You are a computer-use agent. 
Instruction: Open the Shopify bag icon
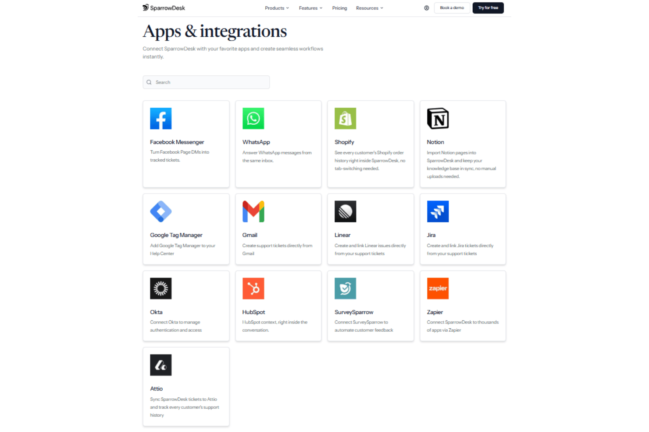pyautogui.click(x=346, y=119)
